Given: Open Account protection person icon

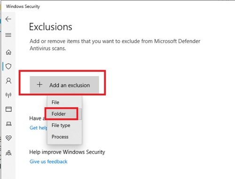Looking at the screenshot, I should pos(8,81).
